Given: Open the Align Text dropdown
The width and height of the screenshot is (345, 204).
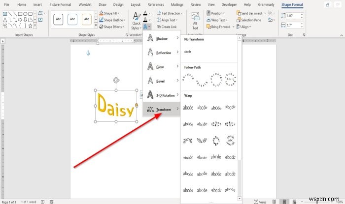Looking at the screenshot, I should (x=167, y=20).
